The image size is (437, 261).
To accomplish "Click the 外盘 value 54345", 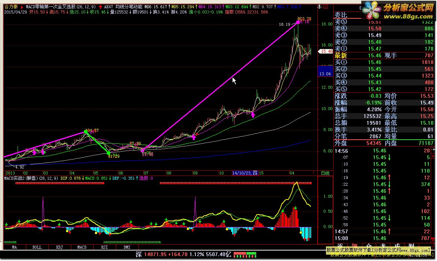I will (374, 143).
